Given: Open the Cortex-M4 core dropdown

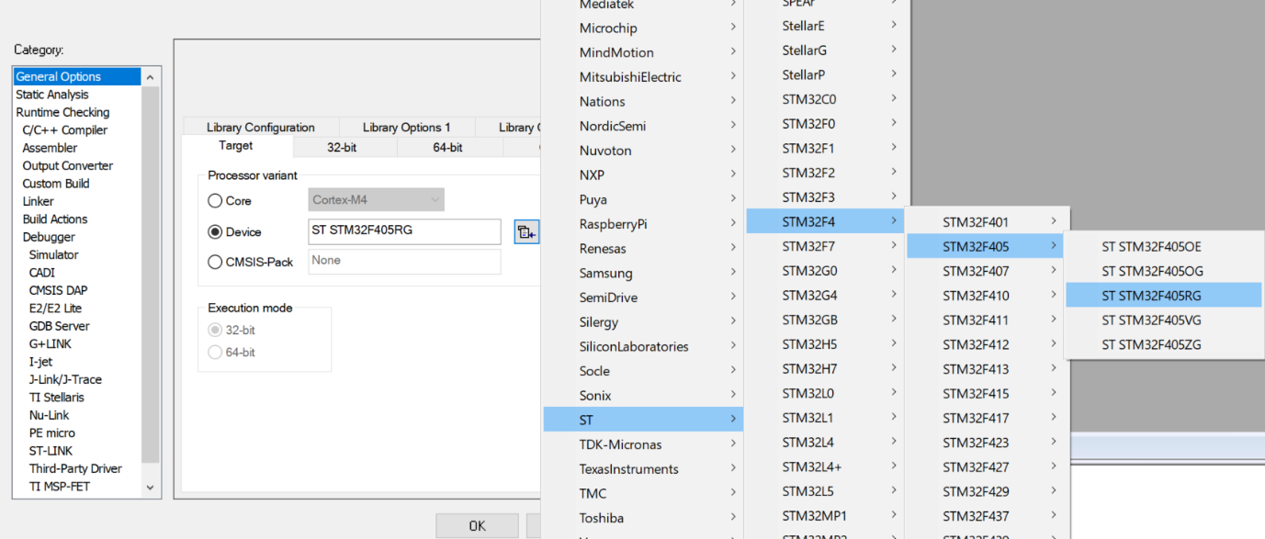Looking at the screenshot, I should (377, 200).
